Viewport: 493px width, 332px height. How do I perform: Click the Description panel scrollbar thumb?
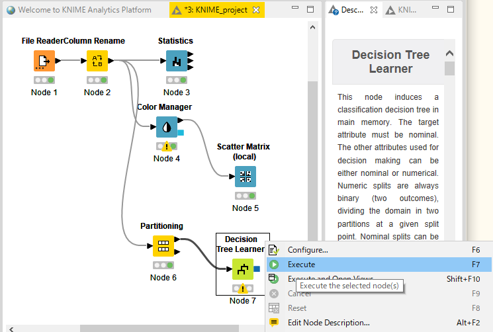tap(449, 68)
